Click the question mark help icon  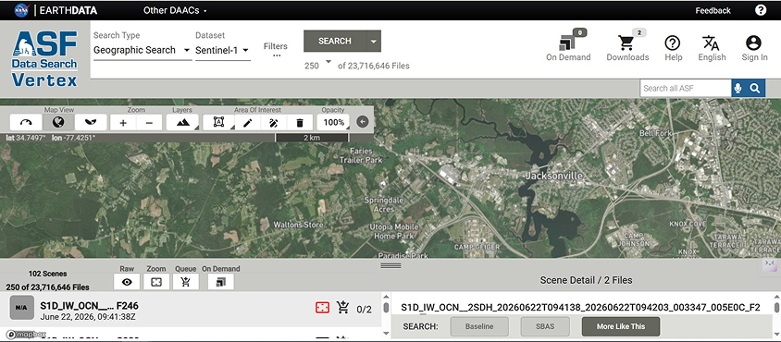coord(761,10)
